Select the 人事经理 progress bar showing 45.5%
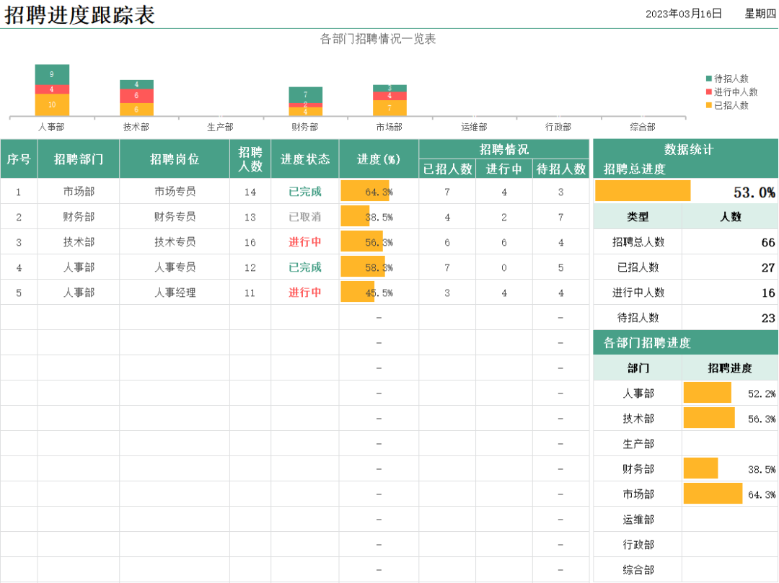Image resolution: width=779 pixels, height=583 pixels. pos(358,293)
